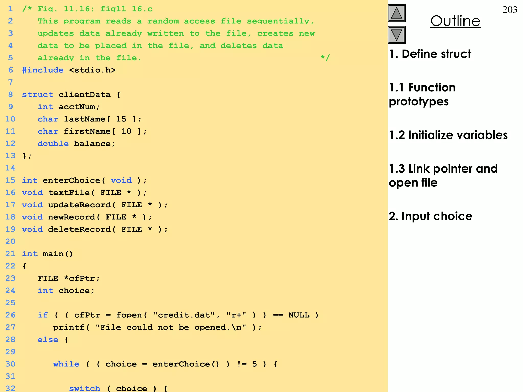
Task: Click 'void newRecord( FILE * );' prototype
Action: [x=87, y=217]
